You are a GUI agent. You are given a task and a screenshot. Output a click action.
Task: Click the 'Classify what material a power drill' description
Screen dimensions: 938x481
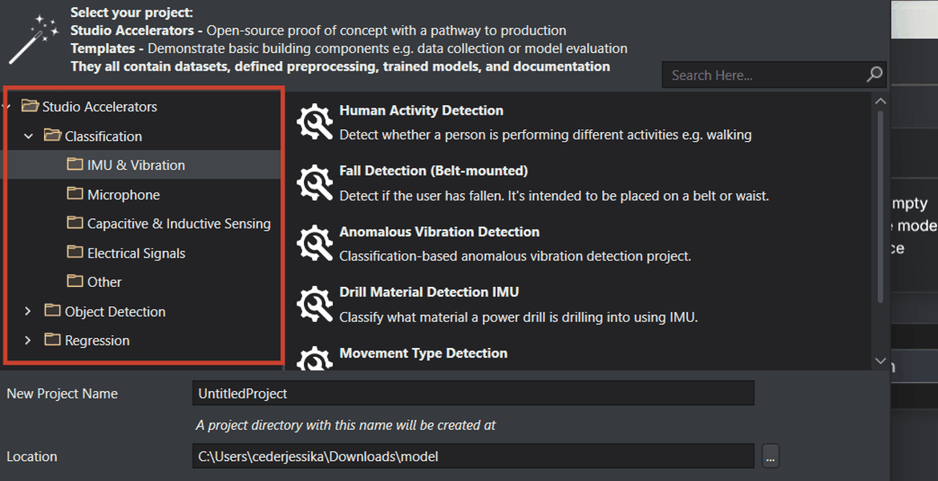519,317
